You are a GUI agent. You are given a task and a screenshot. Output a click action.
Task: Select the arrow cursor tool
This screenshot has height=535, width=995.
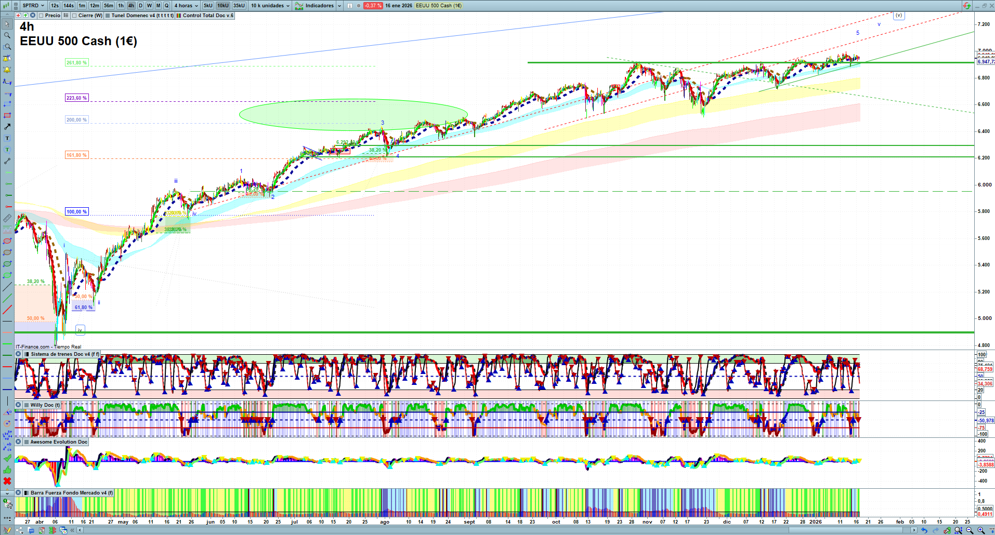point(7,24)
